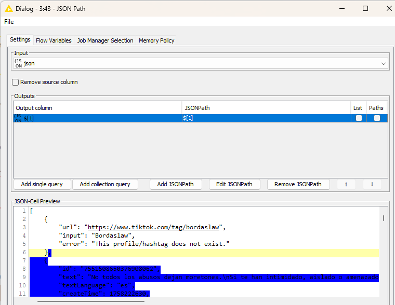Enable the Remove source column checkbox
395x305 pixels.
[x=16, y=82]
